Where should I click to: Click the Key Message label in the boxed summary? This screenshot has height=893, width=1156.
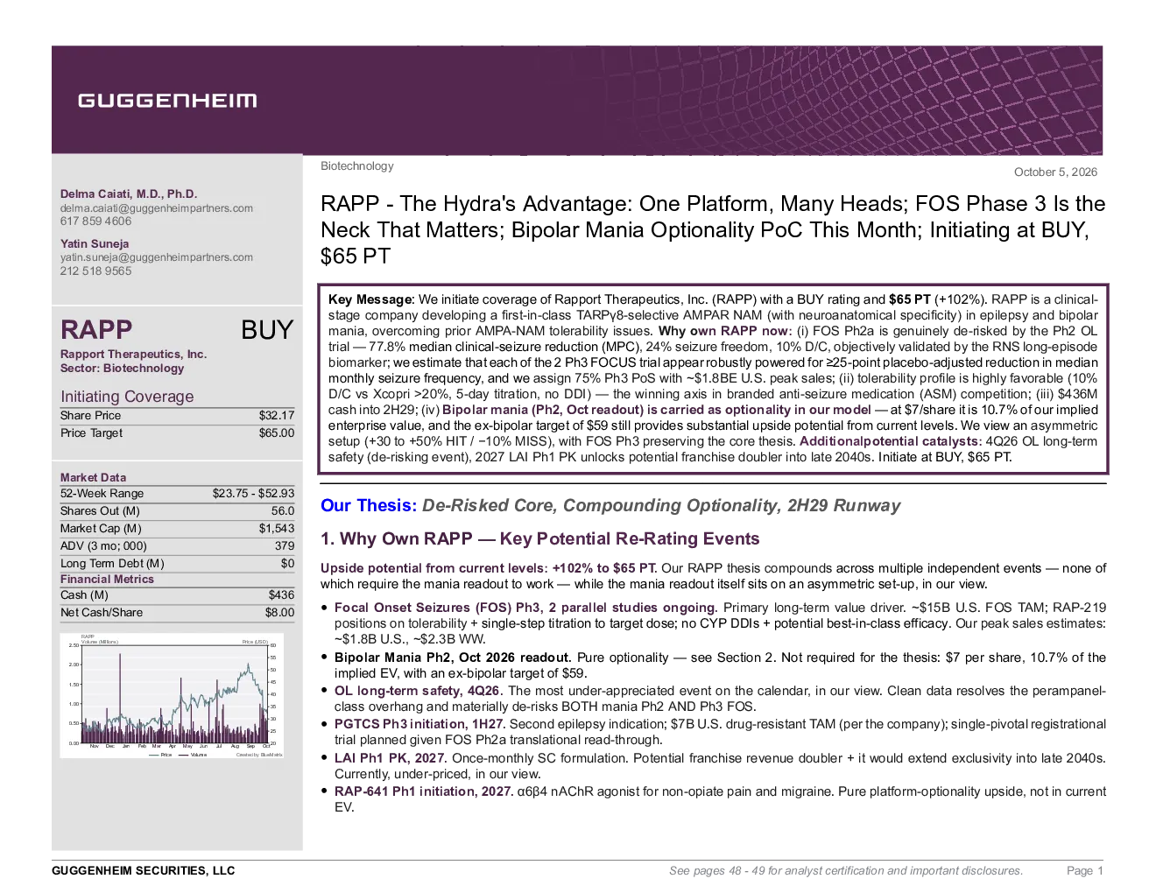click(370, 299)
